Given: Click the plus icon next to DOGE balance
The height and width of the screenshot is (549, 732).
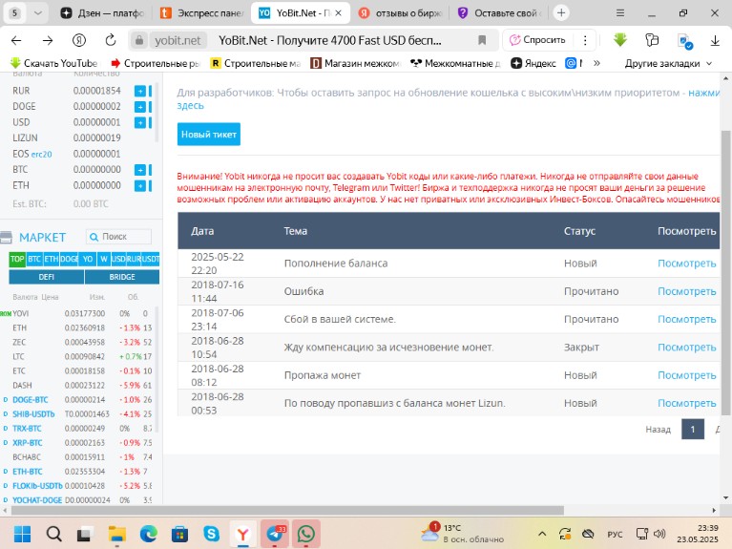Looking at the screenshot, I should tap(140, 107).
